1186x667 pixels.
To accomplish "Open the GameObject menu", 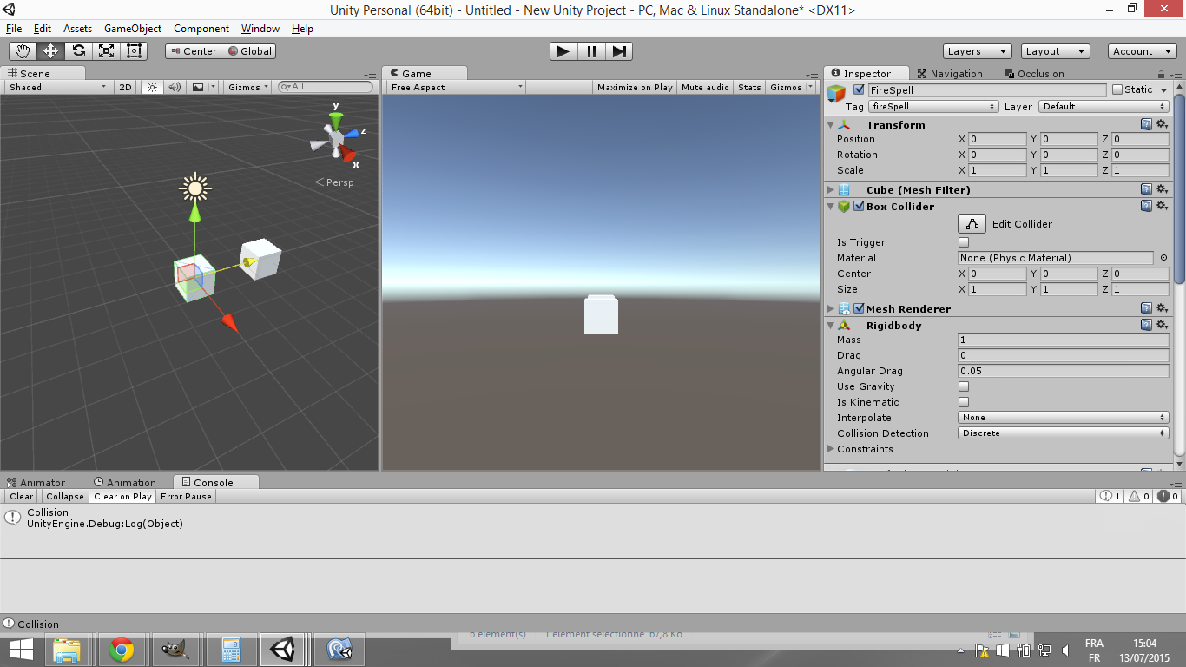I will (133, 29).
